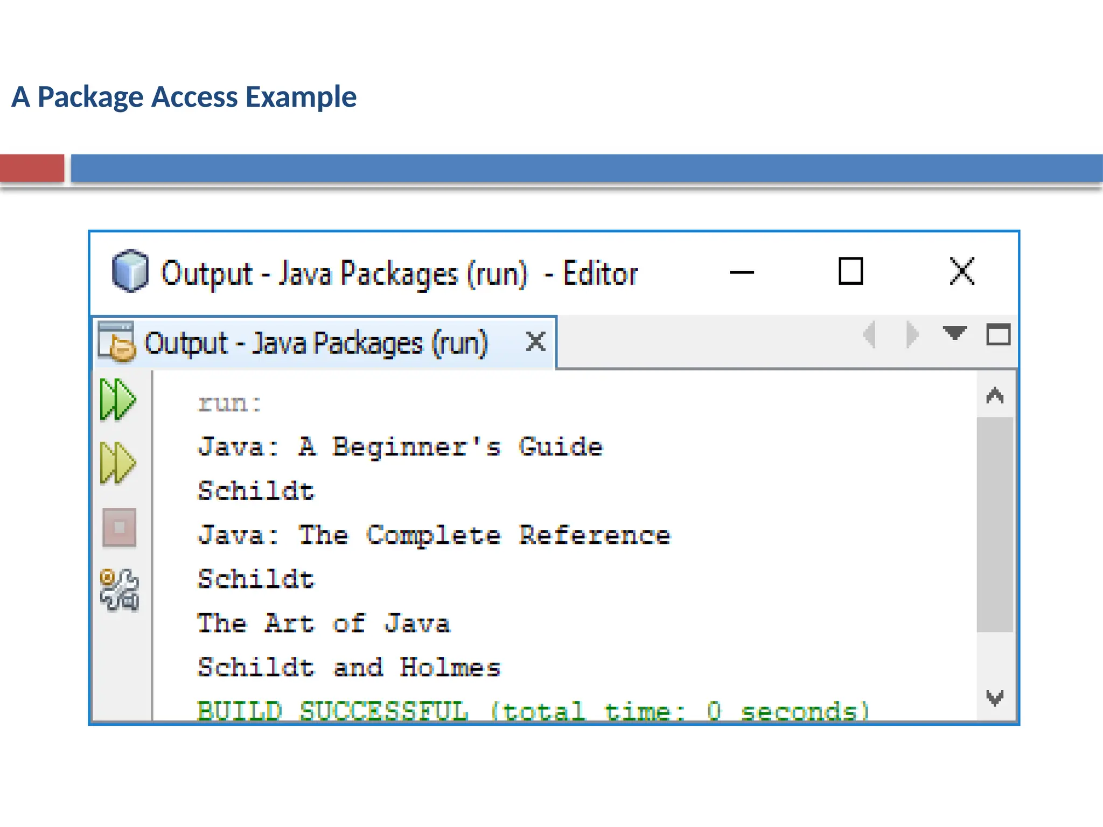The height and width of the screenshot is (827, 1103).
Task: Click the 'Schildt' line below Complete Reference
Action: click(256, 579)
